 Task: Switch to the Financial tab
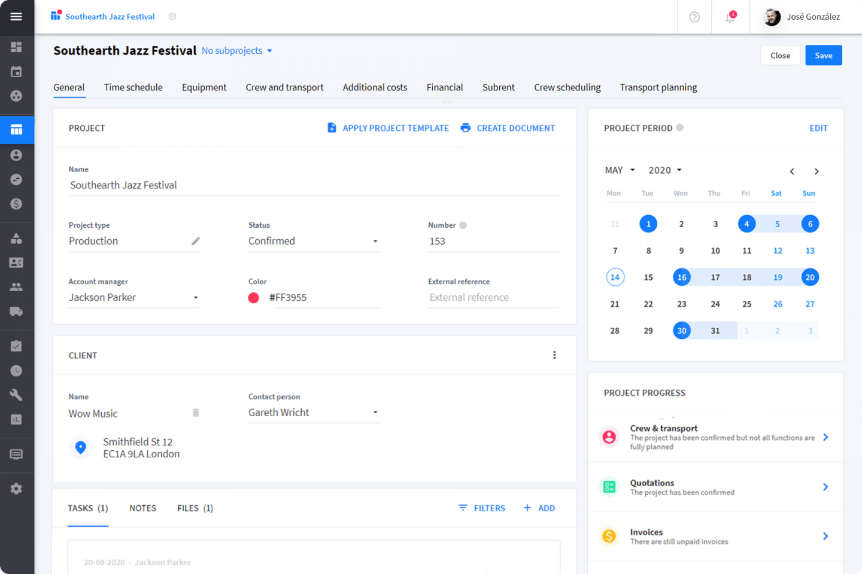pyautogui.click(x=445, y=87)
